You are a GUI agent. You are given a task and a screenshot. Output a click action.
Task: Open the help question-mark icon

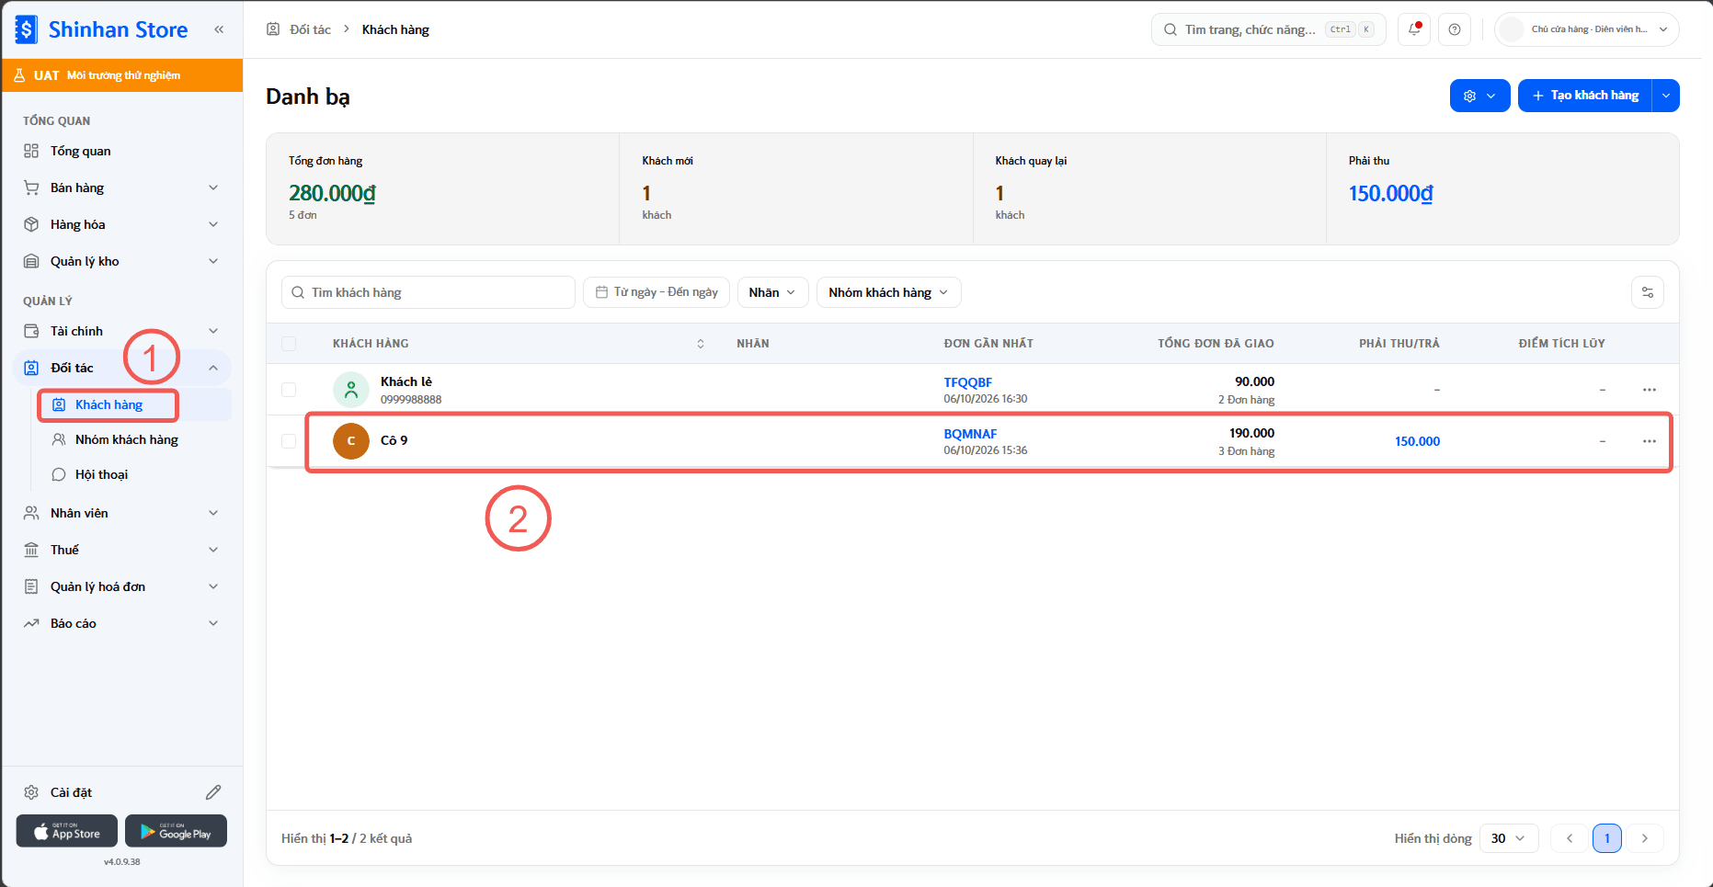click(1455, 29)
